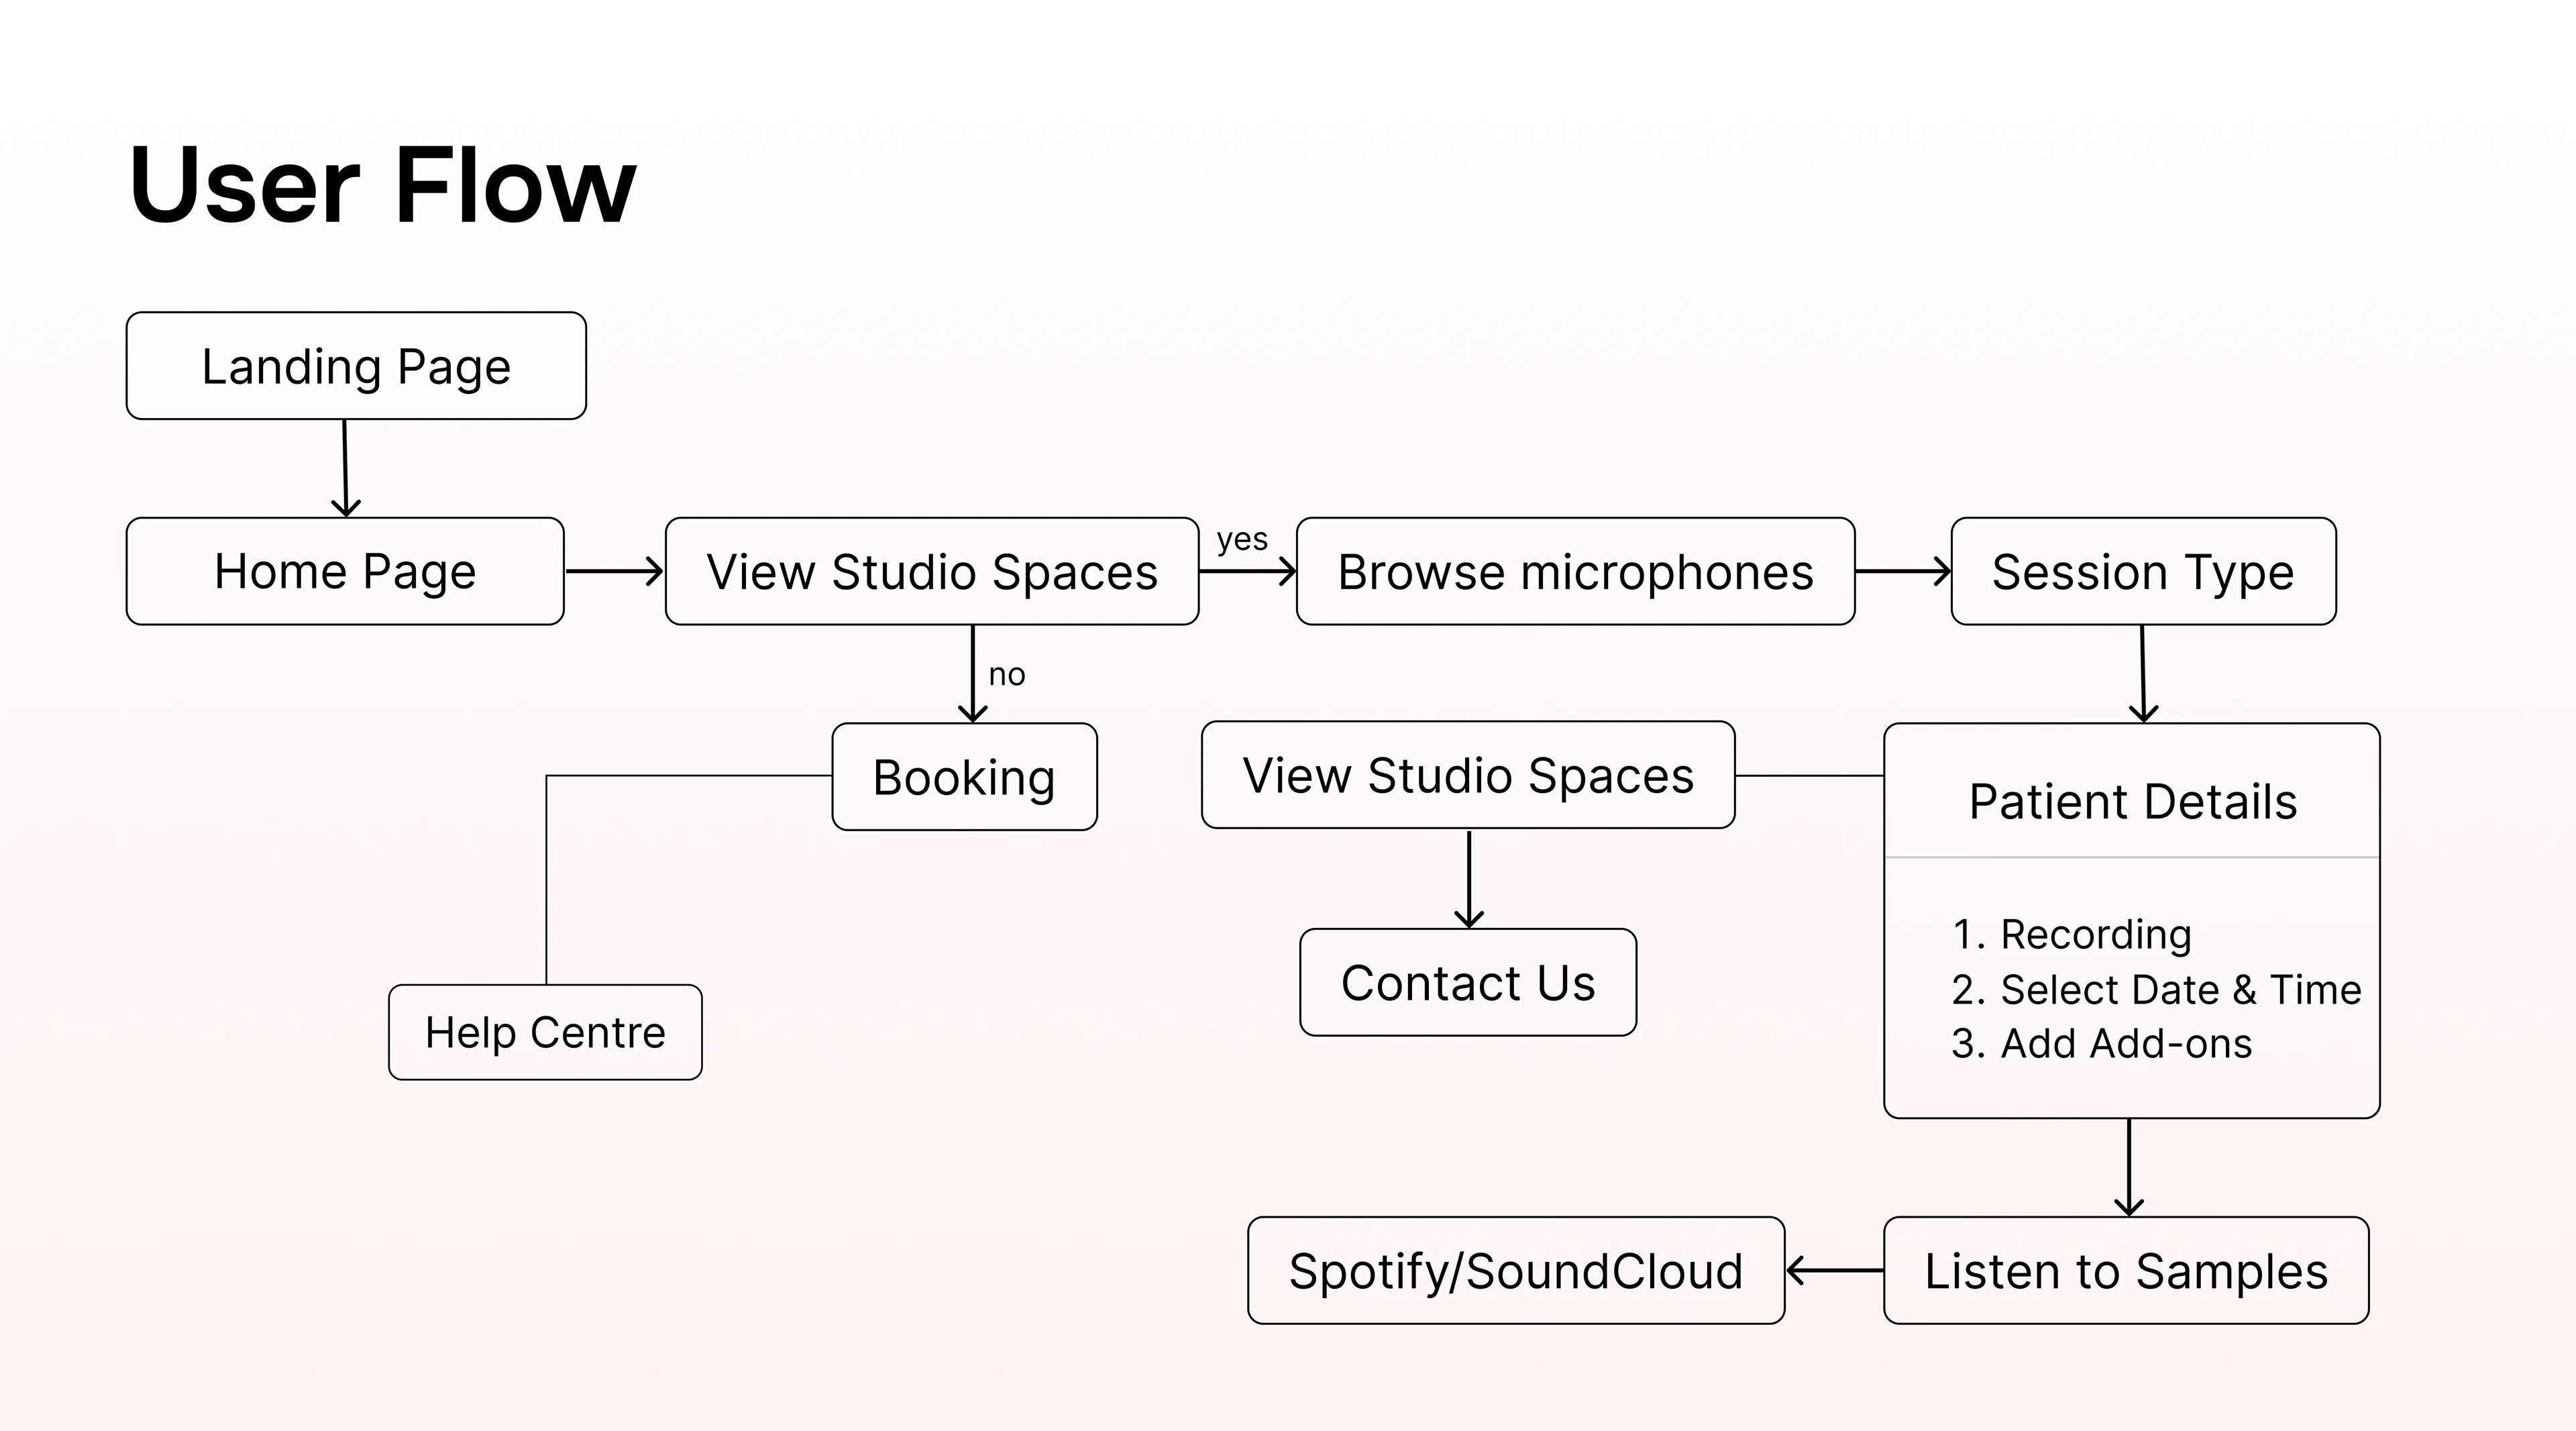The width and height of the screenshot is (2576, 1431).
Task: Select the Spotify/SoundCloud node
Action: (x=1516, y=1270)
